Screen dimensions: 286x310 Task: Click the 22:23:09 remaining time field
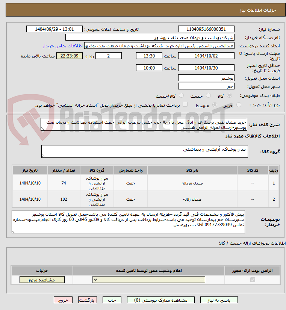pyautogui.click(x=70, y=56)
